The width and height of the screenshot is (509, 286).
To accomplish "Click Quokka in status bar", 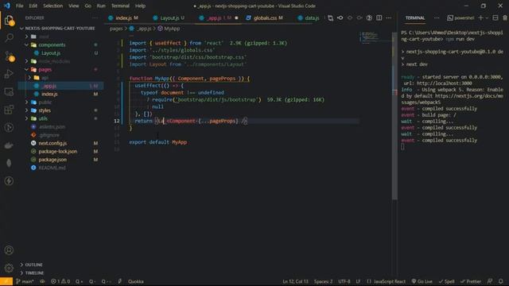I will (136, 281).
